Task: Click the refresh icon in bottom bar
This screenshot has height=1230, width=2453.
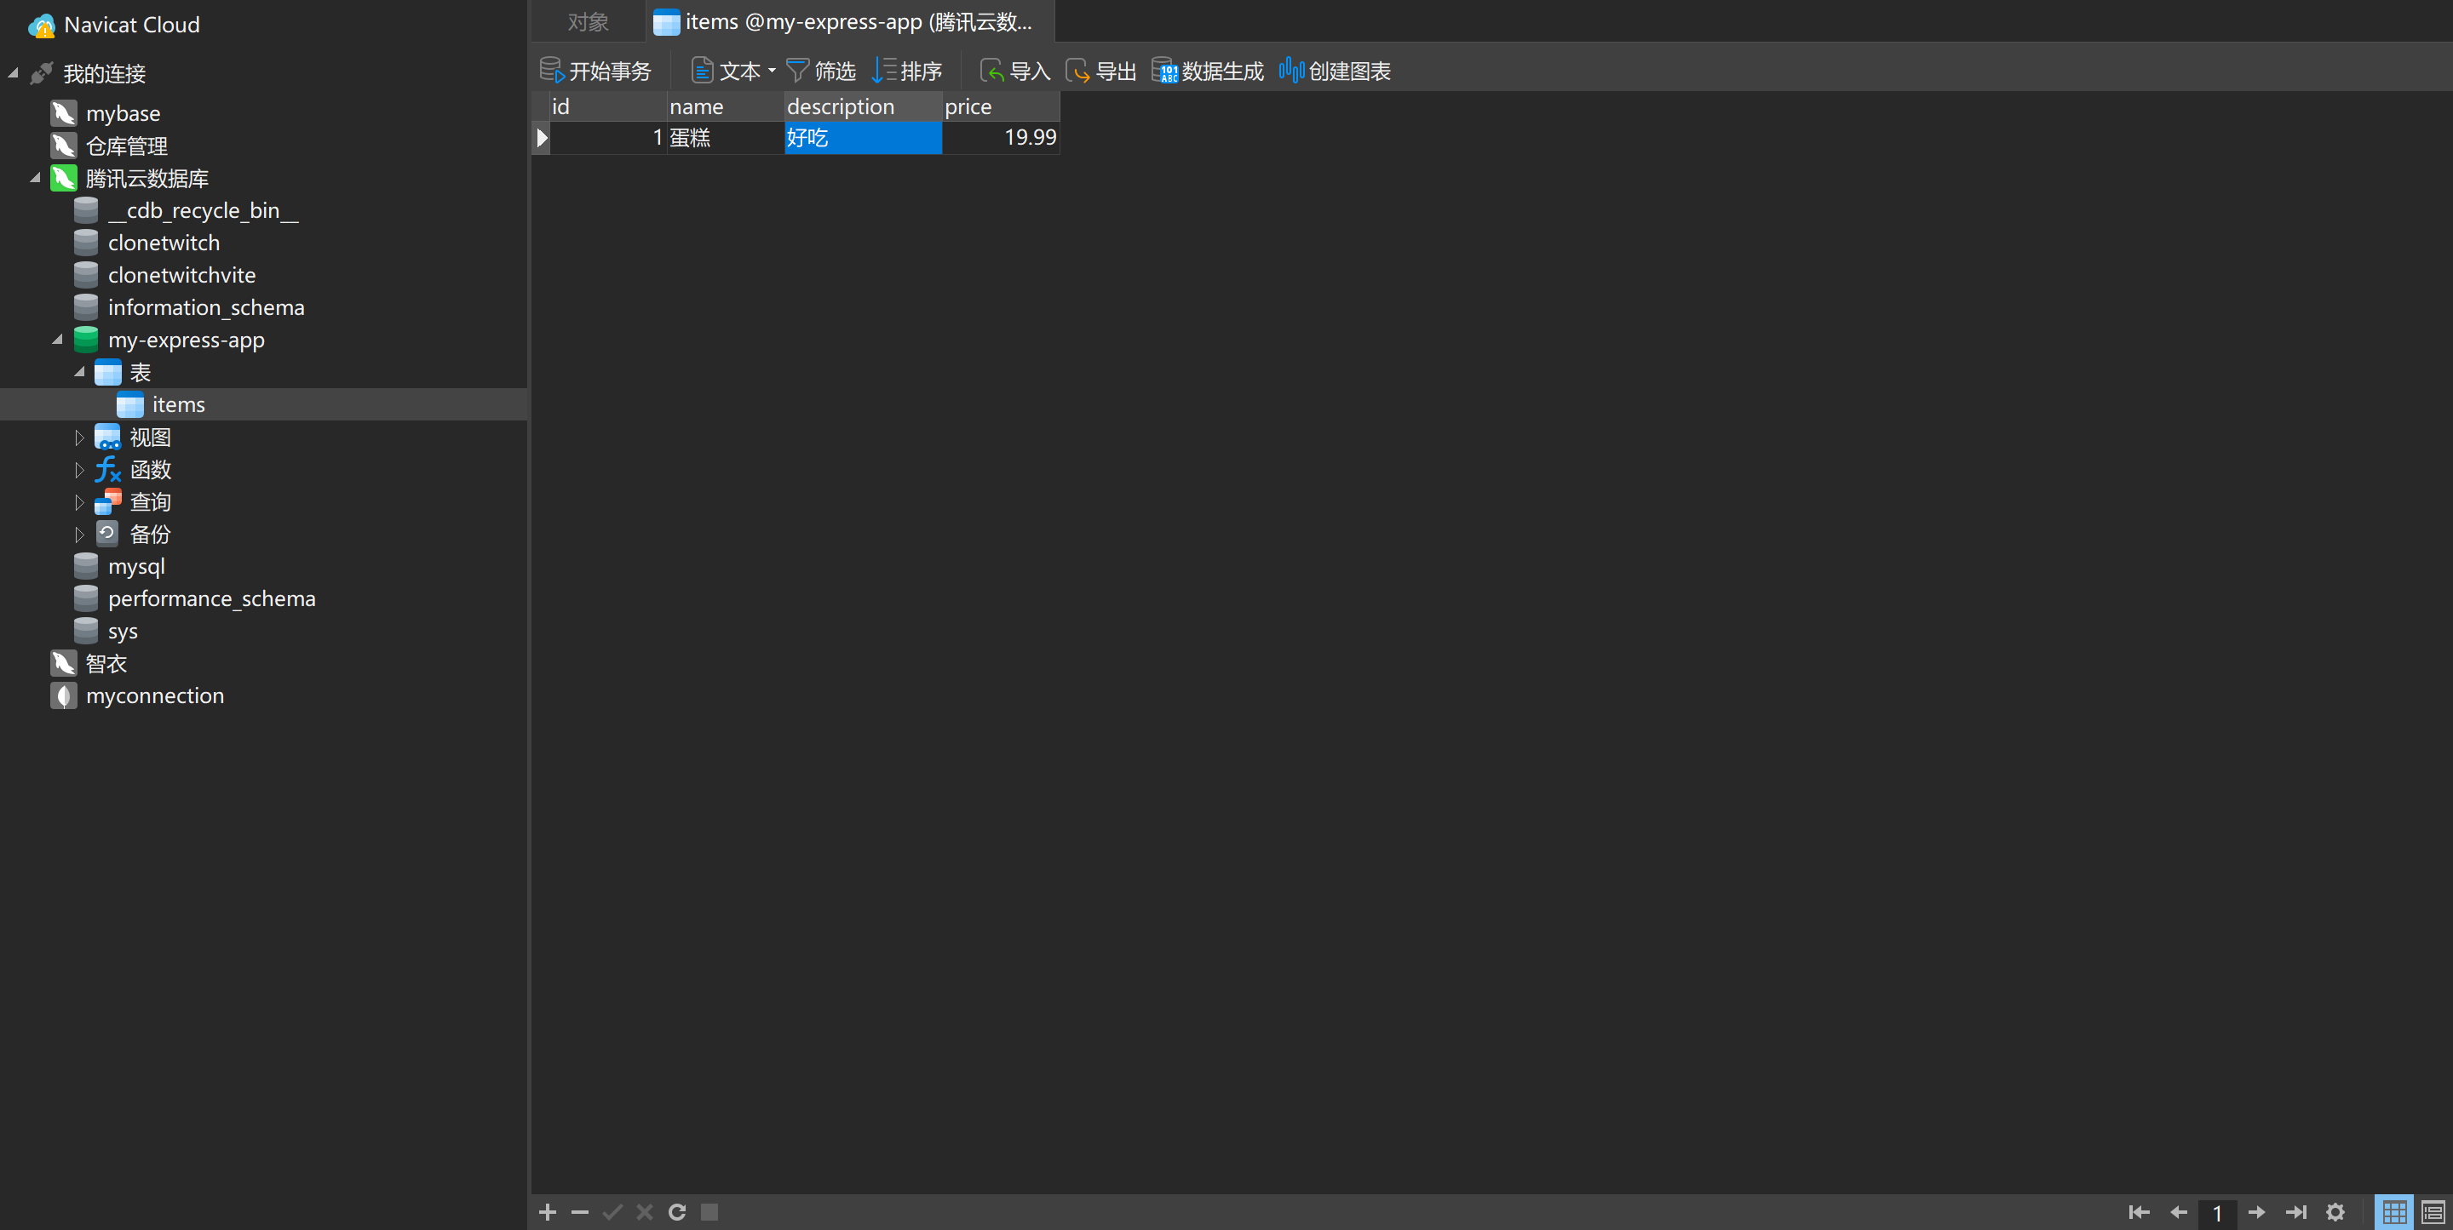Action: pos(677,1212)
